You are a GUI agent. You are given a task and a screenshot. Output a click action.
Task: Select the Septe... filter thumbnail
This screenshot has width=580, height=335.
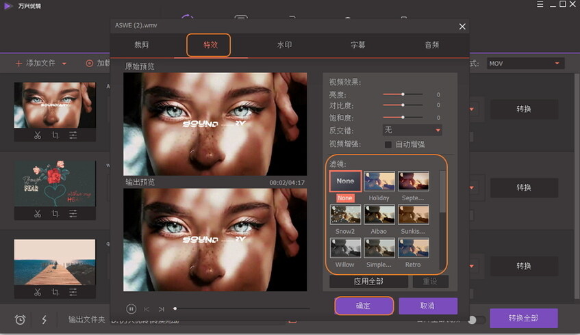coord(414,181)
